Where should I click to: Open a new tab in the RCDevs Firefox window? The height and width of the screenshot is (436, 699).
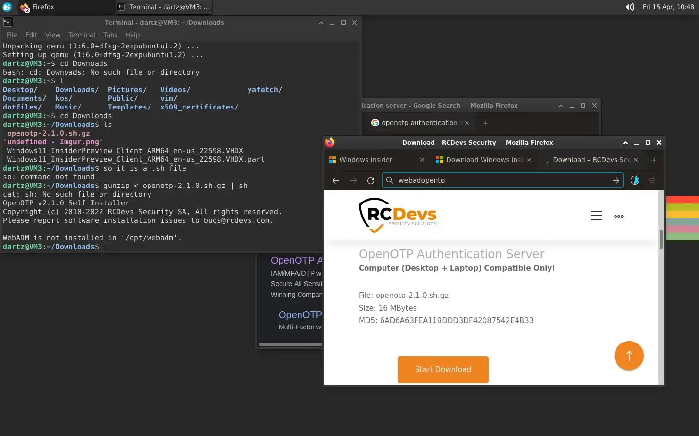tap(654, 160)
